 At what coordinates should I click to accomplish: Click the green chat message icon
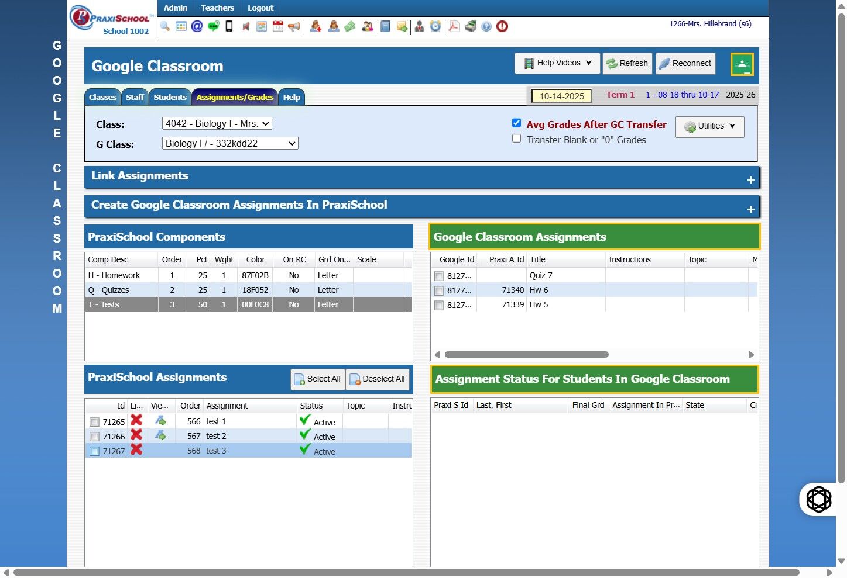pyautogui.click(x=213, y=26)
